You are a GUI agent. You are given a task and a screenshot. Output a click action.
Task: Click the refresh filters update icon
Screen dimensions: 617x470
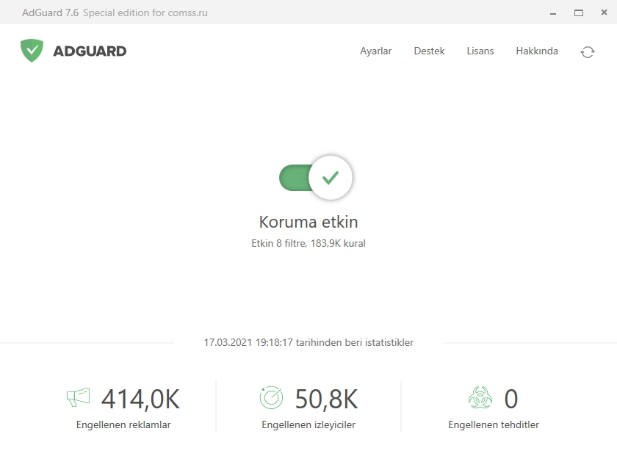pos(588,52)
